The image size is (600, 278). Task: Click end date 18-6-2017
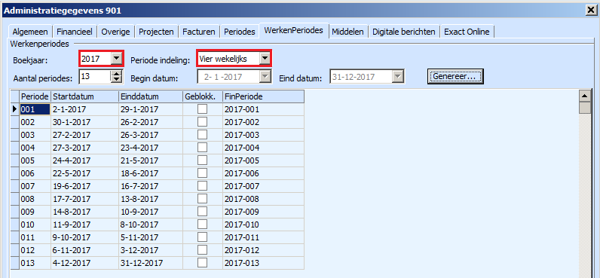coord(151,173)
